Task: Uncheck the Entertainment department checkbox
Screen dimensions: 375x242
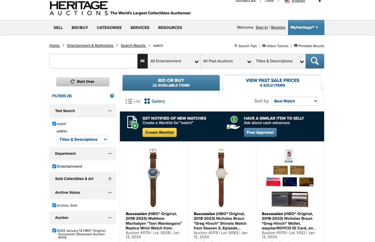Action: [x=54, y=166]
